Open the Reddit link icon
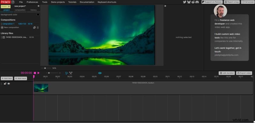The height and width of the screenshot is (123, 255). (193, 2)
